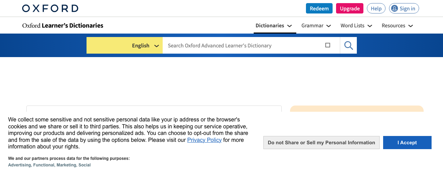Click the chevron next to Resources
Screen dimensions: 443x173
click(410, 26)
